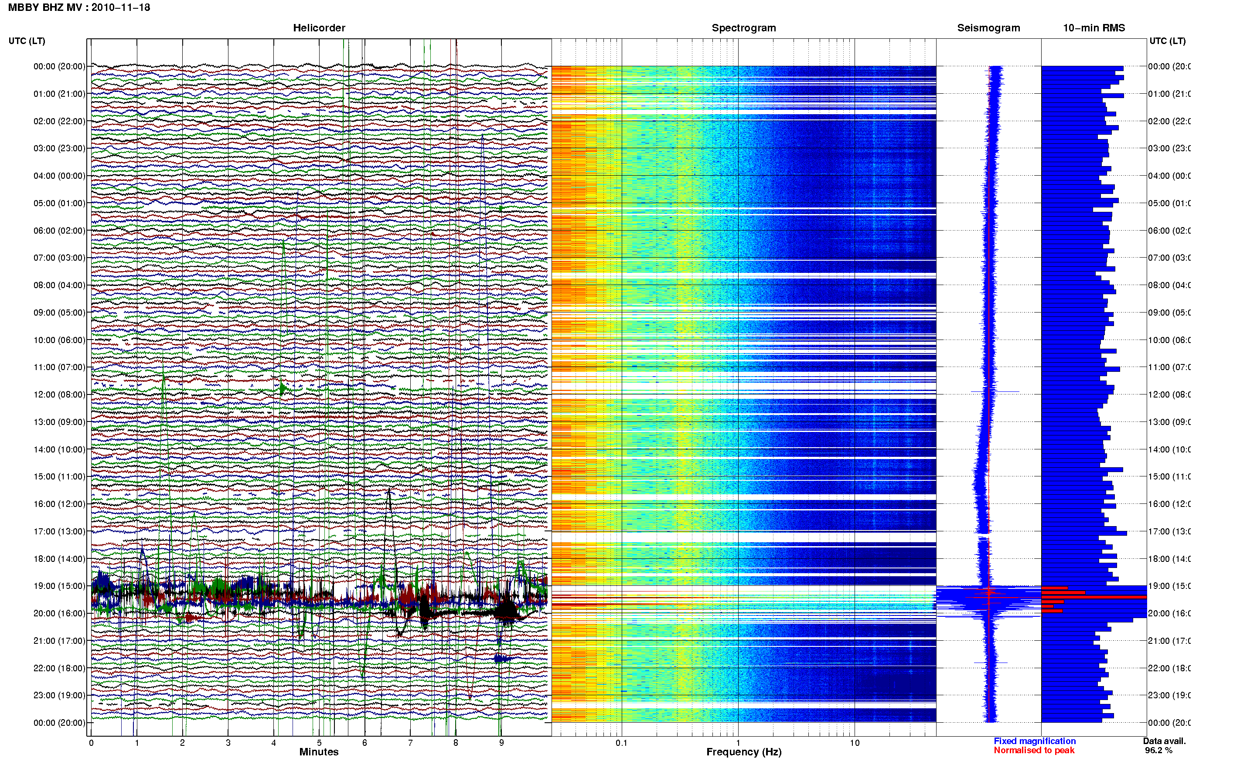Click the left '03:00 (23:00)' time label
The height and width of the screenshot is (775, 1240).
[x=59, y=149]
